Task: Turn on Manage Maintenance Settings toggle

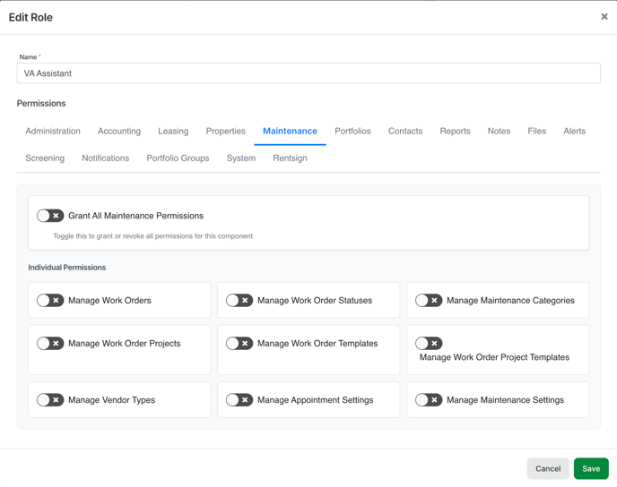Action: pos(429,400)
